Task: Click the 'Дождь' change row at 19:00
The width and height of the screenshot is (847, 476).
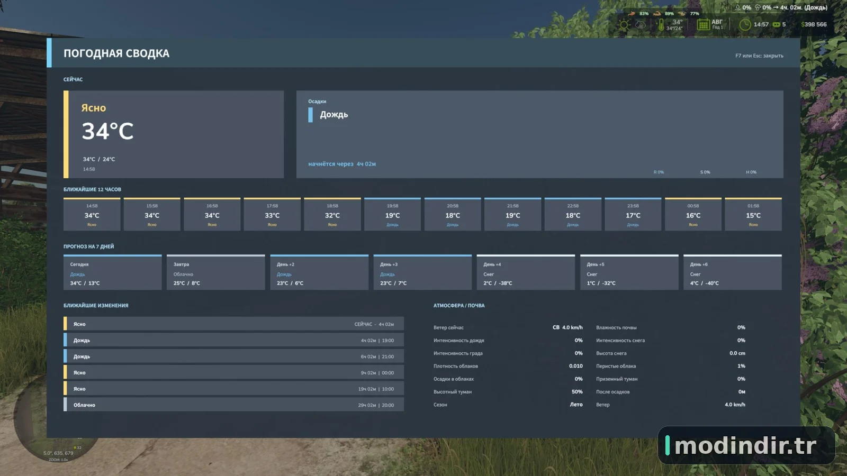Action: (x=233, y=340)
